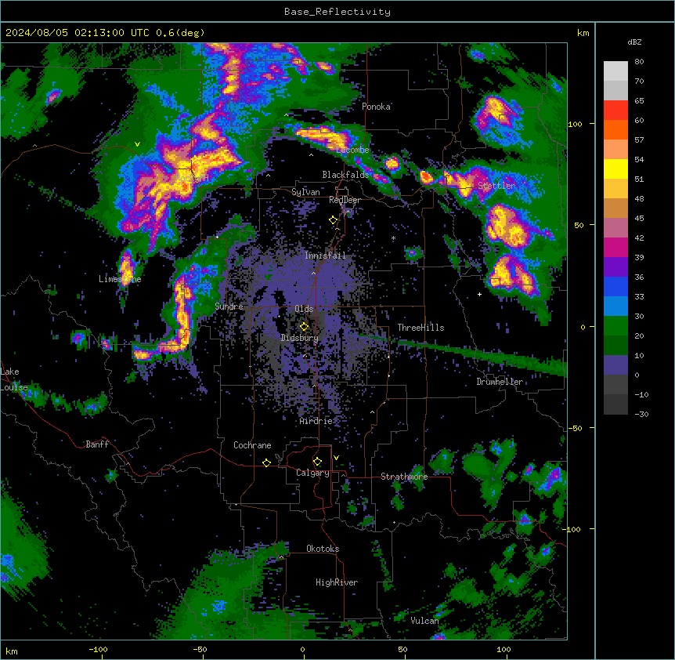This screenshot has width=675, height=660.
Task: Pick the orange 57–60 dBZ legend swatch
Action: [615, 130]
